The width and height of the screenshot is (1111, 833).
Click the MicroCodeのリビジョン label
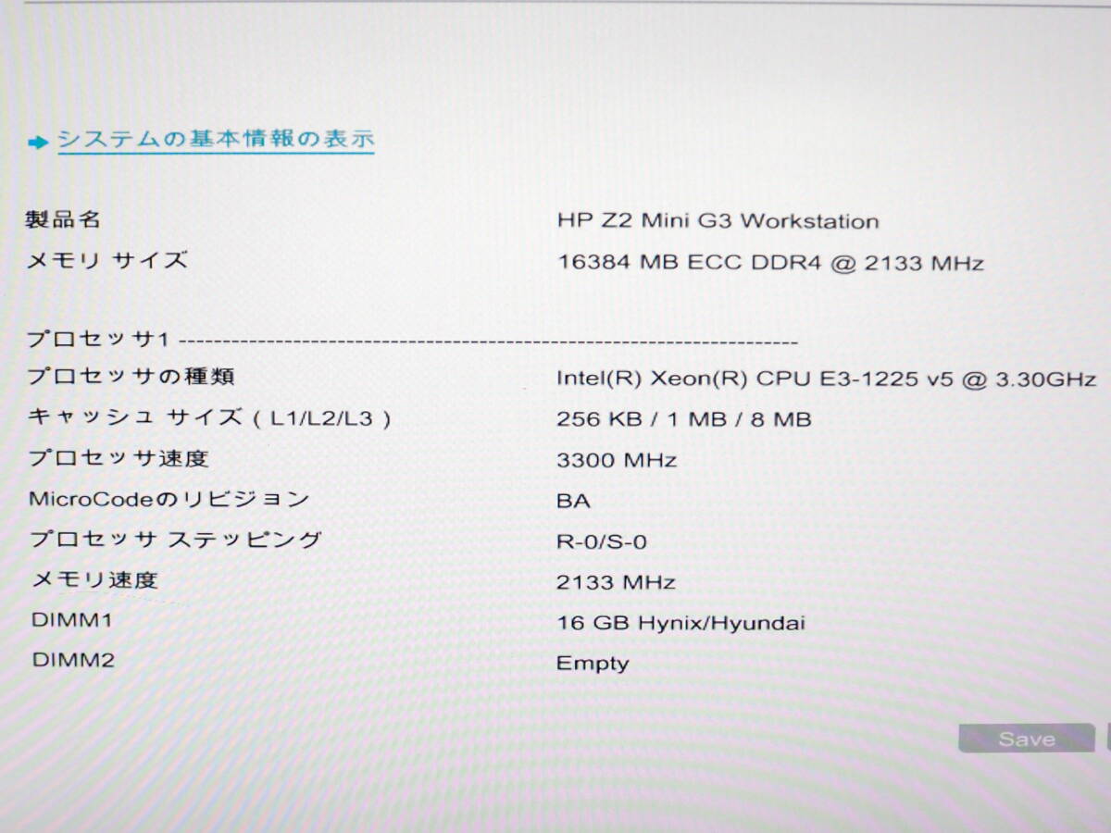(169, 499)
